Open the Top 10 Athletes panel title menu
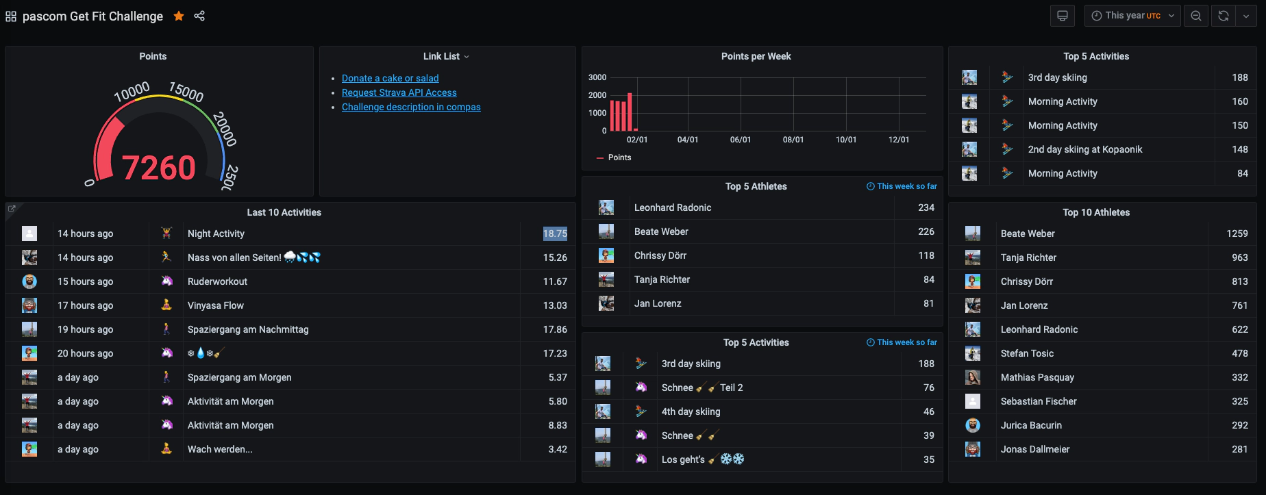Viewport: 1266px width, 495px height. (1095, 212)
